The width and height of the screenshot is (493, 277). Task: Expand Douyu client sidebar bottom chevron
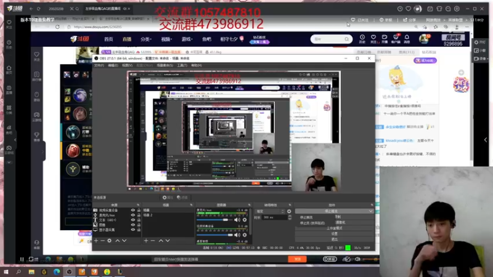click(9, 163)
